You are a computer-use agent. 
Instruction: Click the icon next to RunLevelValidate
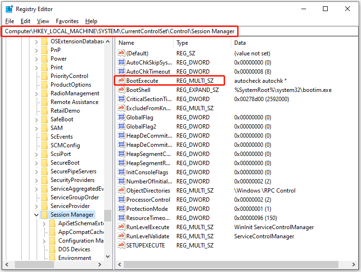tap(121, 236)
